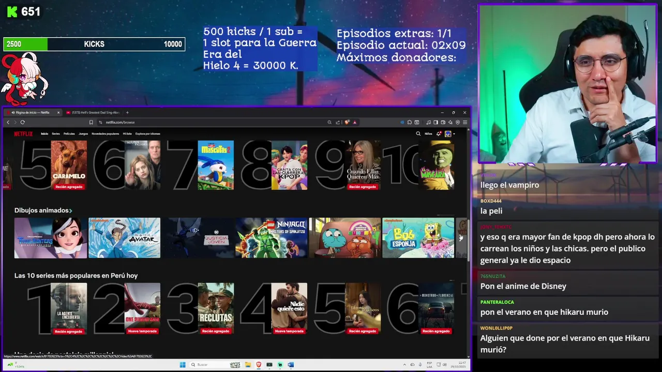Slide Dibujos animados row right arrow
This screenshot has width=662, height=372.
pyautogui.click(x=461, y=238)
